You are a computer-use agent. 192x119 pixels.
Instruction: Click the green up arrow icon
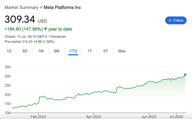(x=46, y=29)
